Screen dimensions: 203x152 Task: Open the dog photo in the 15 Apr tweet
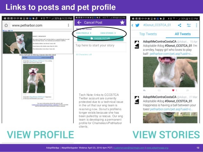pyautogui.click(x=170, y=72)
